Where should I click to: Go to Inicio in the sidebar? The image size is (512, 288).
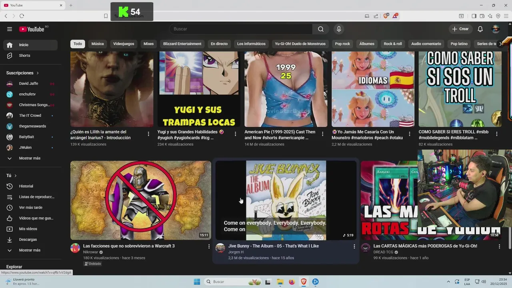click(x=30, y=45)
